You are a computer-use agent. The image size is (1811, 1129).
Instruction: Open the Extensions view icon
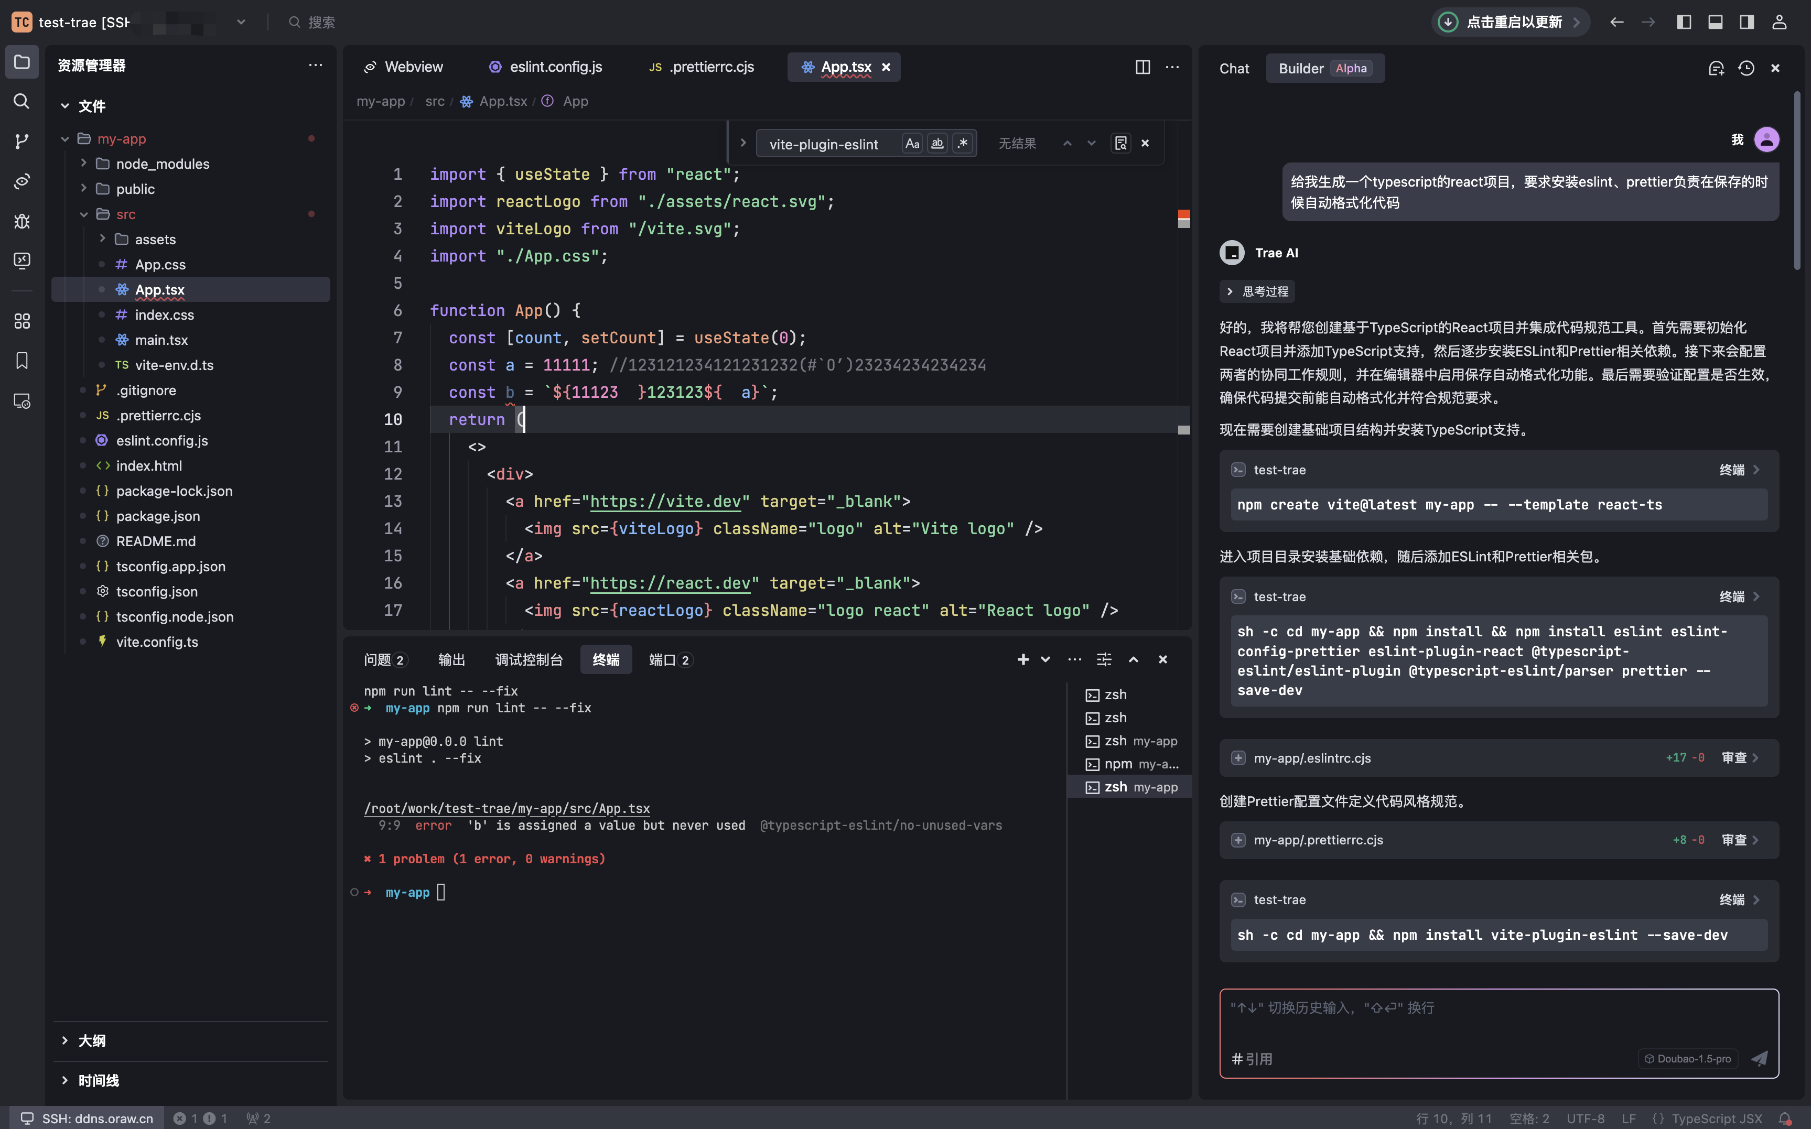[21, 321]
